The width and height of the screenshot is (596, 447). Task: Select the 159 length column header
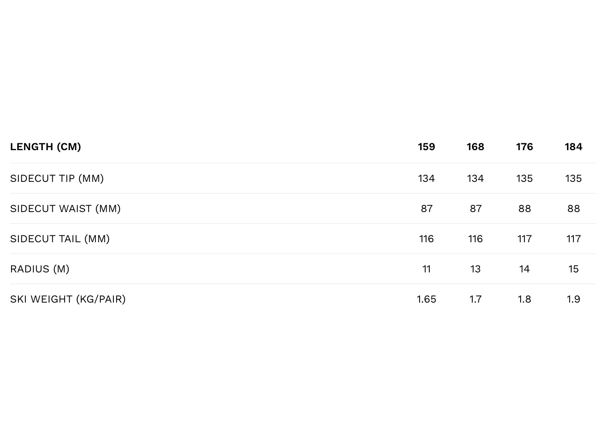[x=426, y=147]
